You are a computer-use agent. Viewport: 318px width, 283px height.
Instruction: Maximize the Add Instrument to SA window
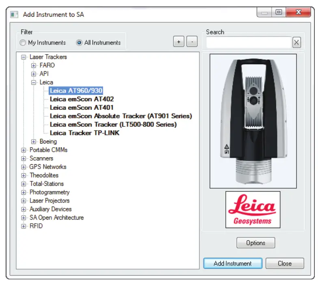[x=279, y=12]
